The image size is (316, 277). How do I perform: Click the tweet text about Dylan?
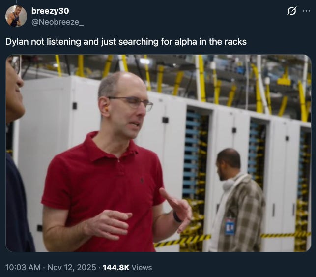126,42
